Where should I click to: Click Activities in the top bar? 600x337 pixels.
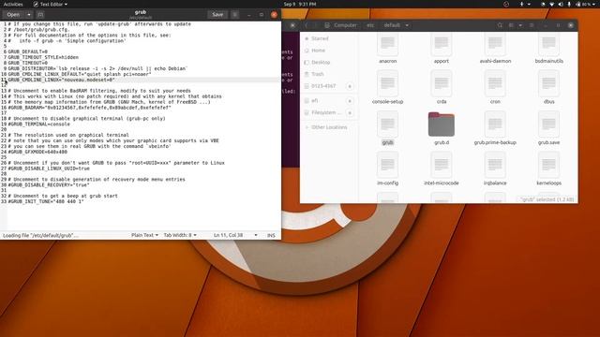click(13, 4)
